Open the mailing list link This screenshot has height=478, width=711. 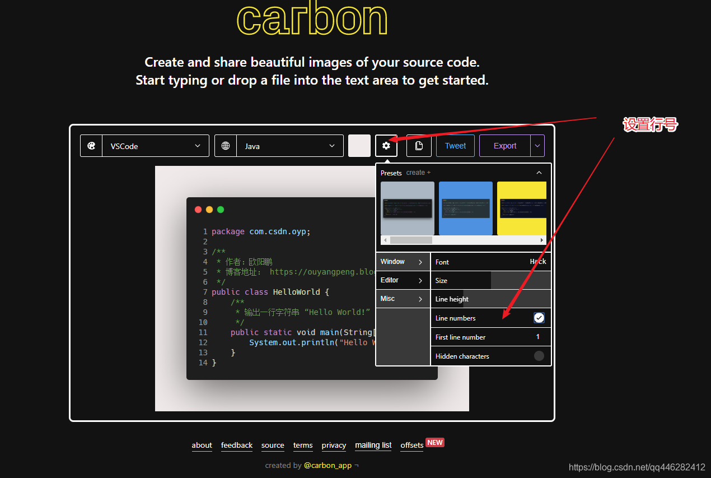pyautogui.click(x=373, y=445)
